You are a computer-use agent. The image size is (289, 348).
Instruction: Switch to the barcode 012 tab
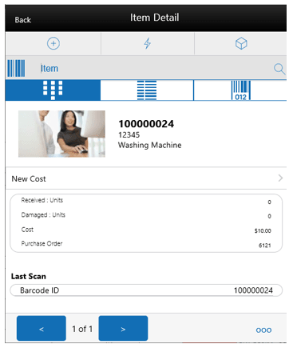240,90
